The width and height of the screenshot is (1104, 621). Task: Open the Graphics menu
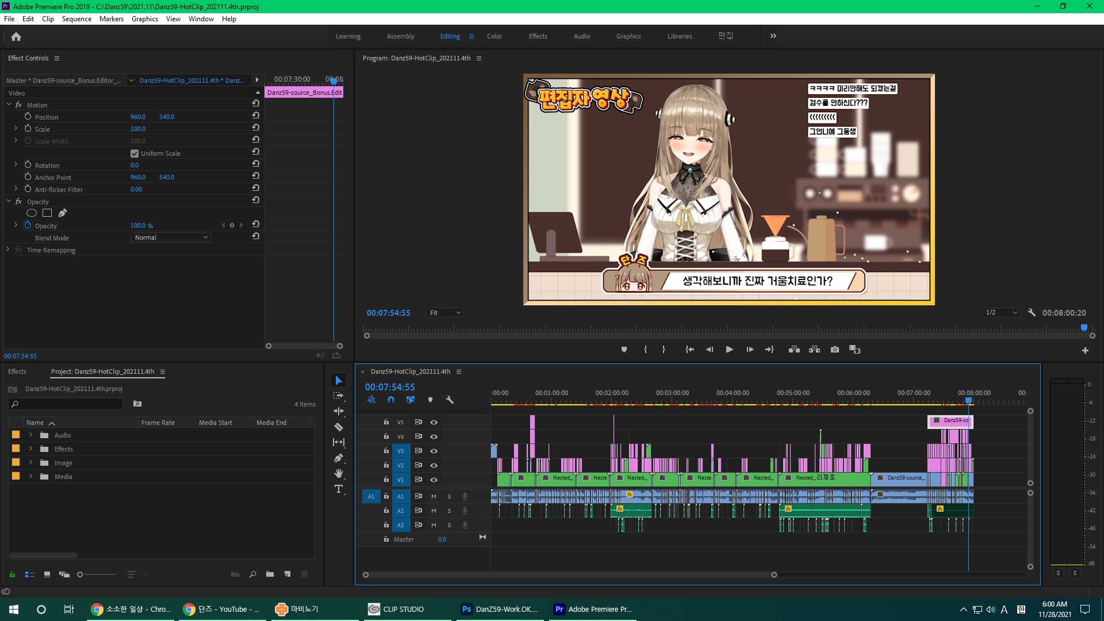(x=144, y=19)
